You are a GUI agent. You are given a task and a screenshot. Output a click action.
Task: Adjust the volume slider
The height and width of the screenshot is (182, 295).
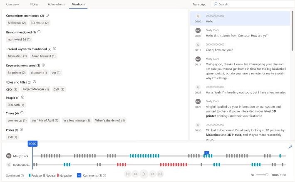coord(262,175)
